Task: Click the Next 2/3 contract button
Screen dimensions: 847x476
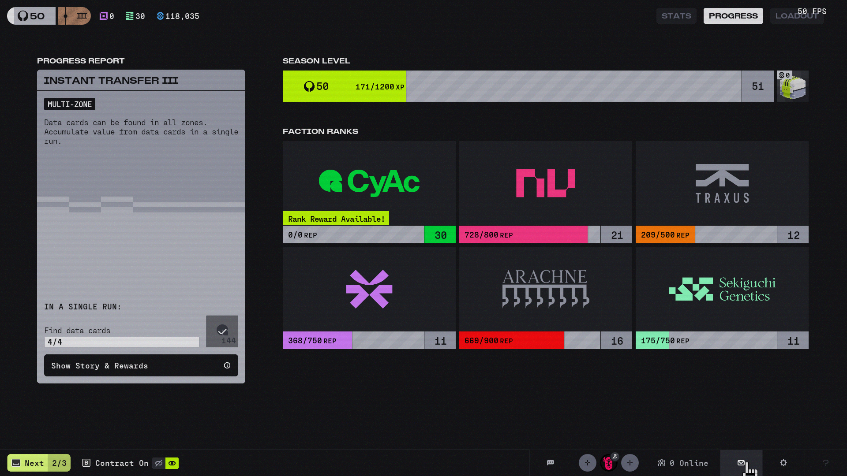Action: point(39,463)
